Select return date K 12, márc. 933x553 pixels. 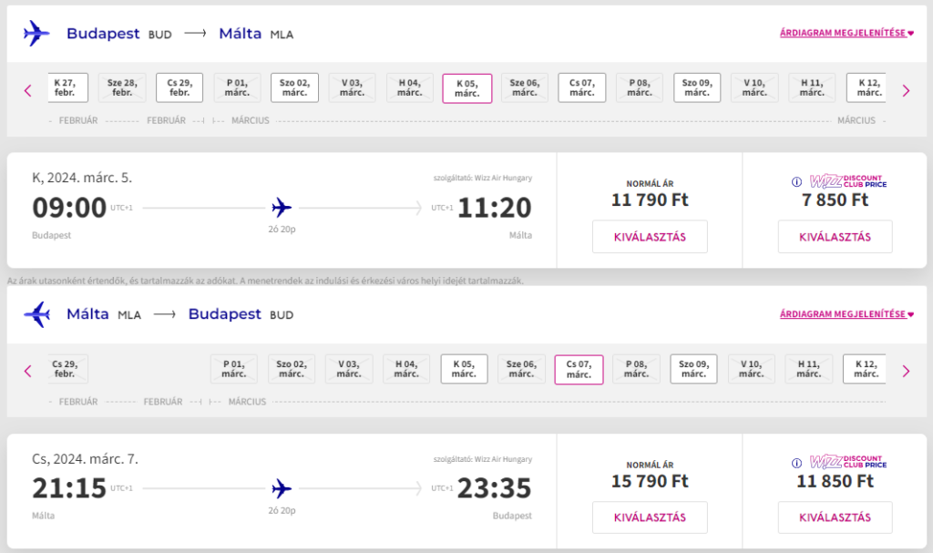pos(866,369)
